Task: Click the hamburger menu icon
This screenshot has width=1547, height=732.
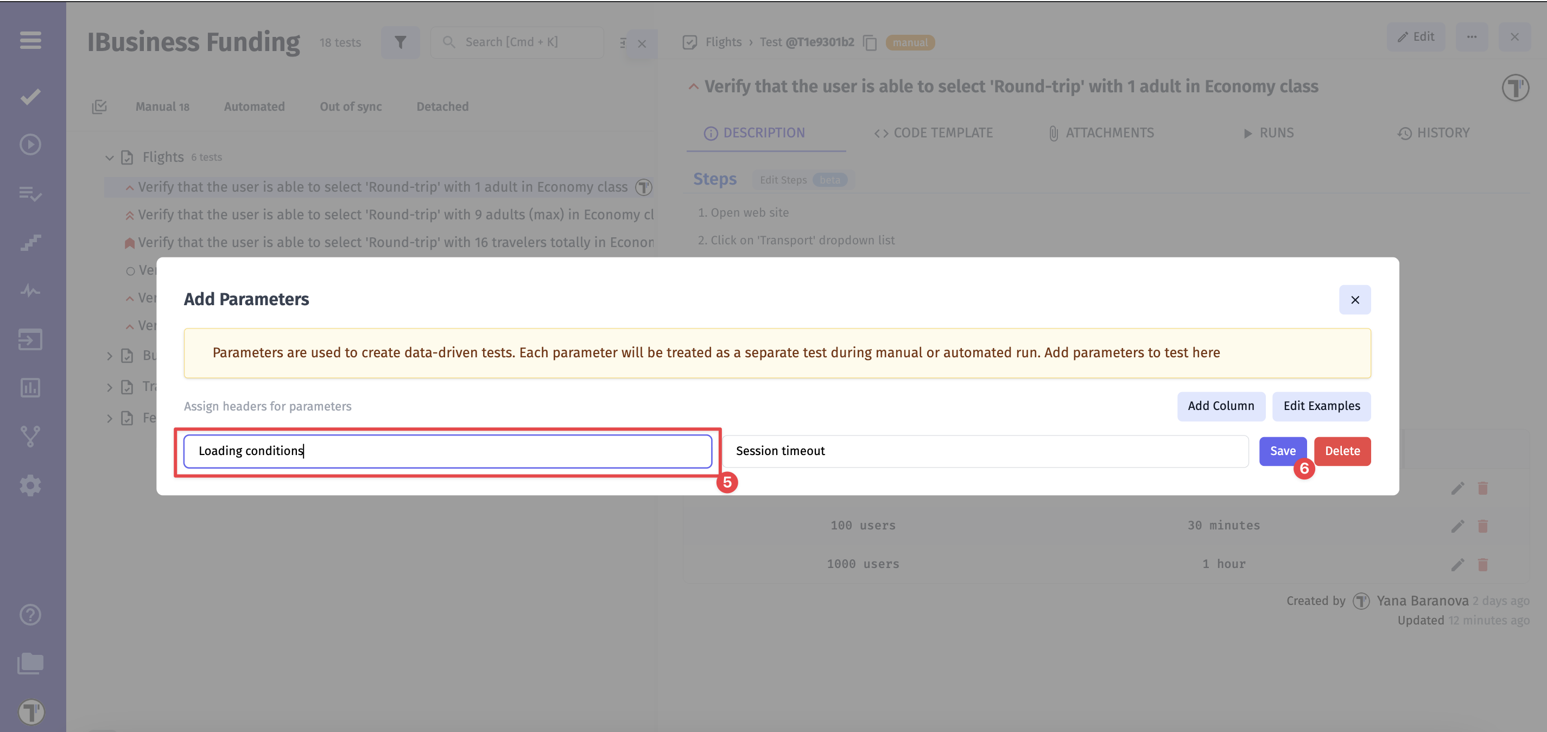Action: [x=30, y=40]
